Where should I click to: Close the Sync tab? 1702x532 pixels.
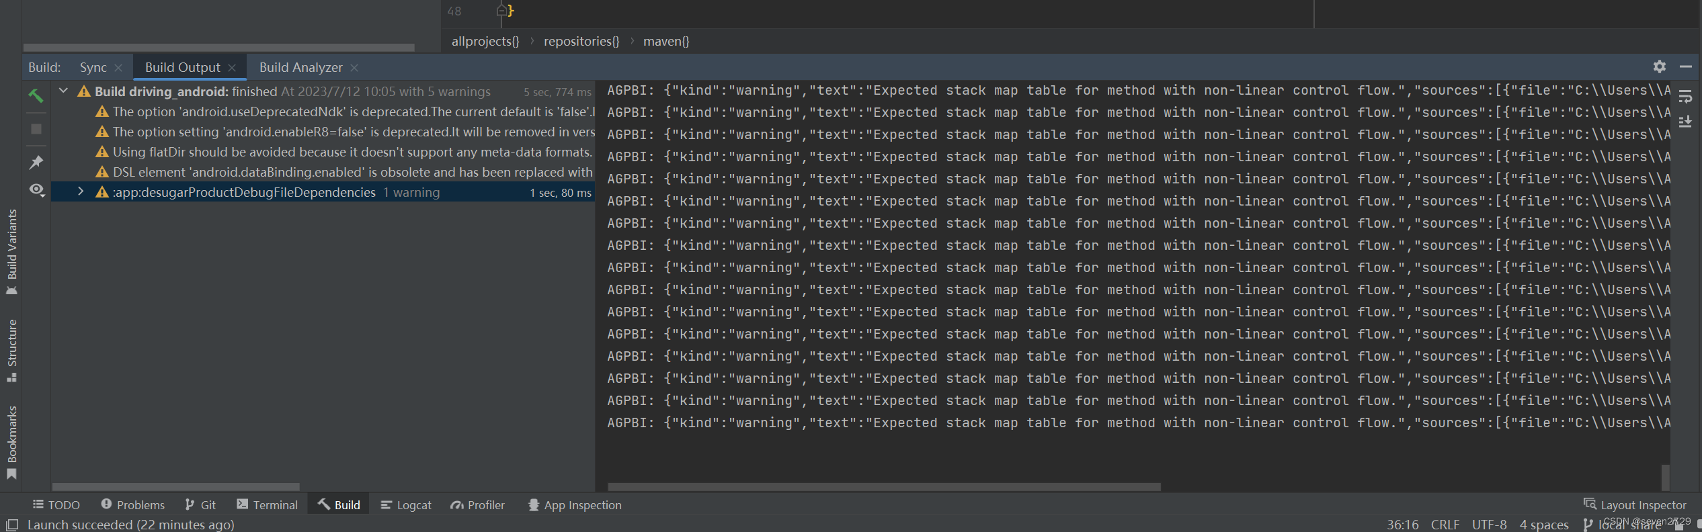(118, 68)
